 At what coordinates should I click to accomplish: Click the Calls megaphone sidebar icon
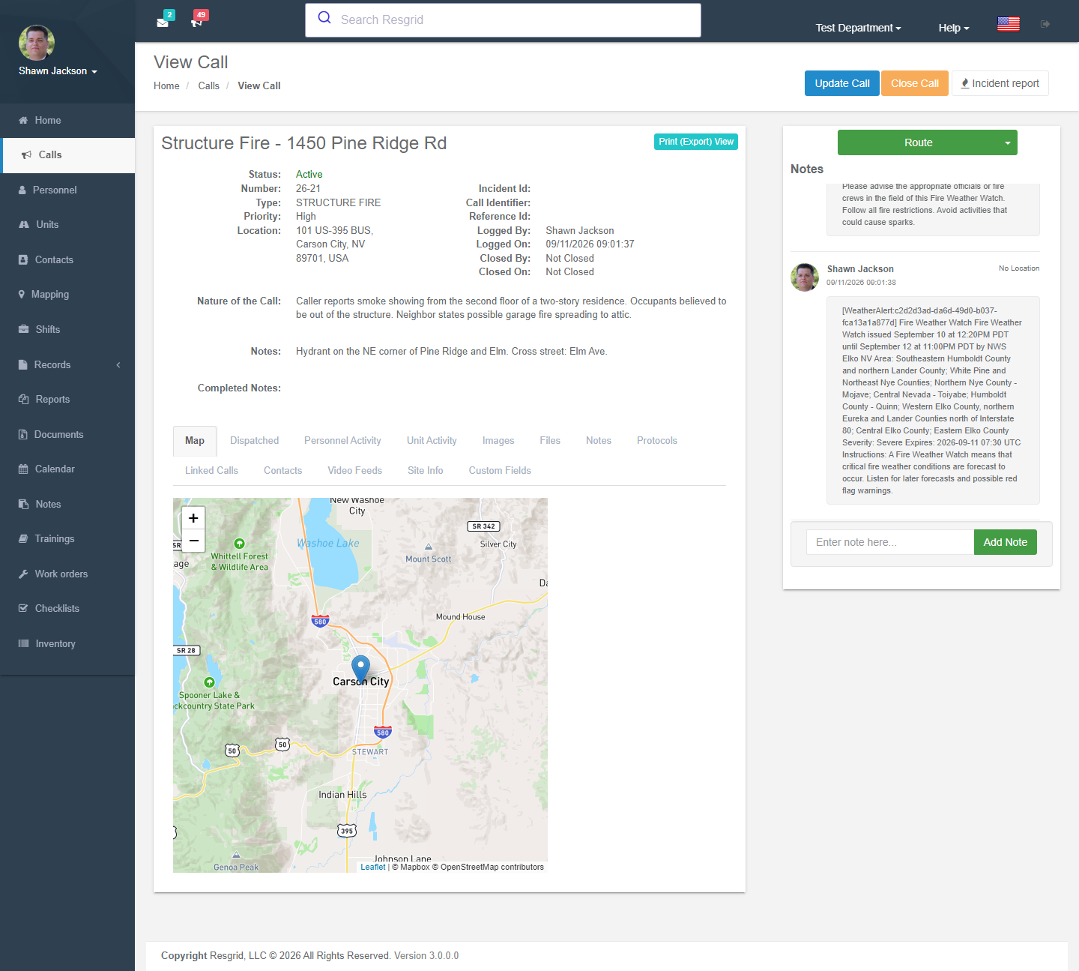26,155
